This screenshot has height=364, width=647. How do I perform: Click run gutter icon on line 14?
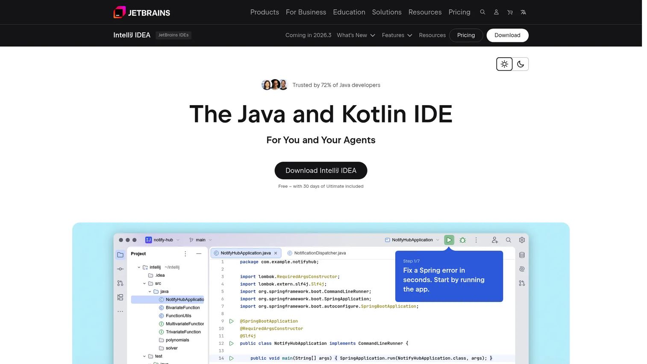point(231,358)
